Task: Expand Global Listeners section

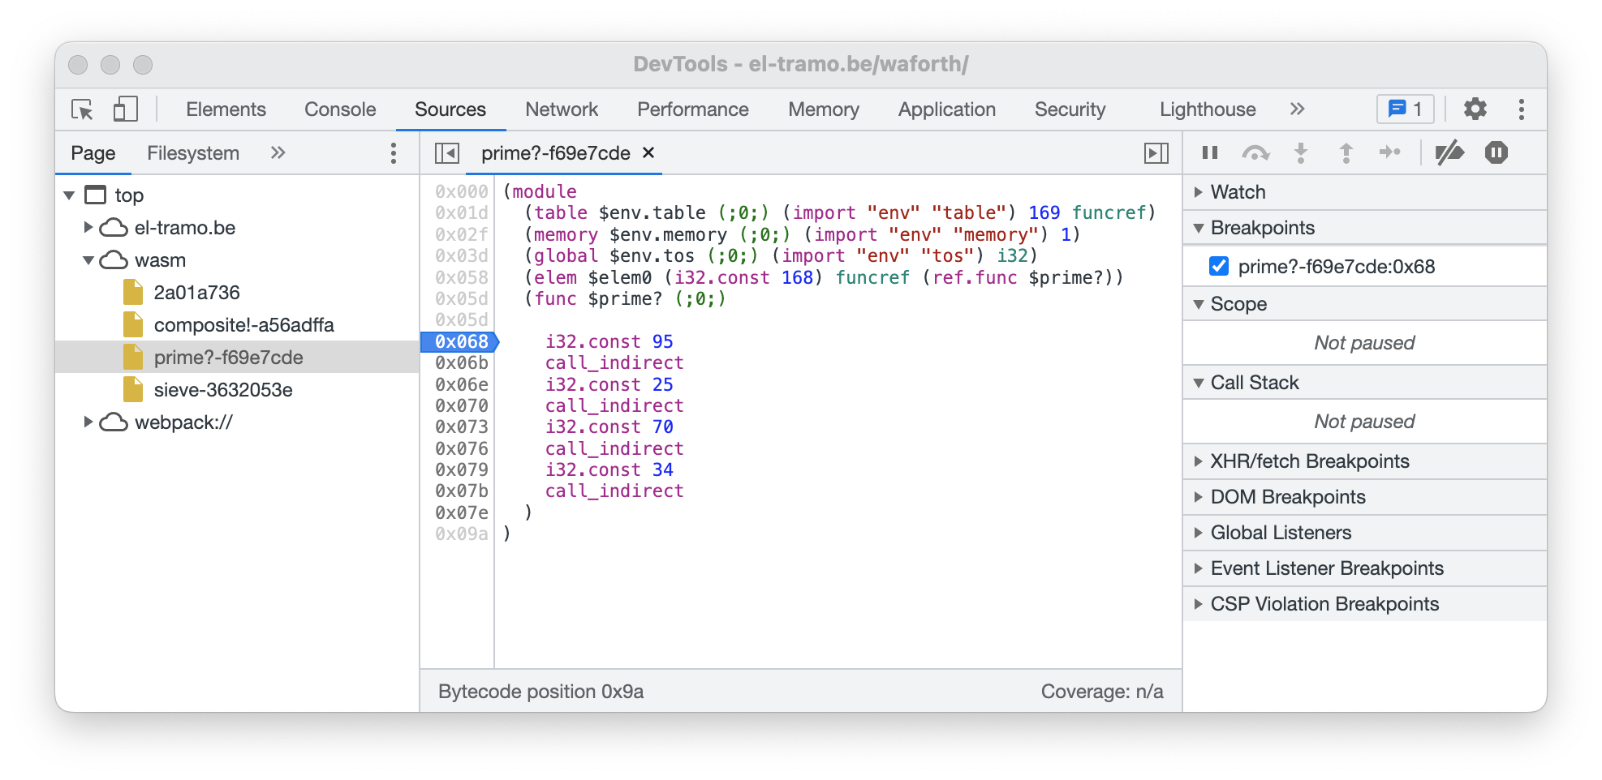Action: pyautogui.click(x=1364, y=533)
